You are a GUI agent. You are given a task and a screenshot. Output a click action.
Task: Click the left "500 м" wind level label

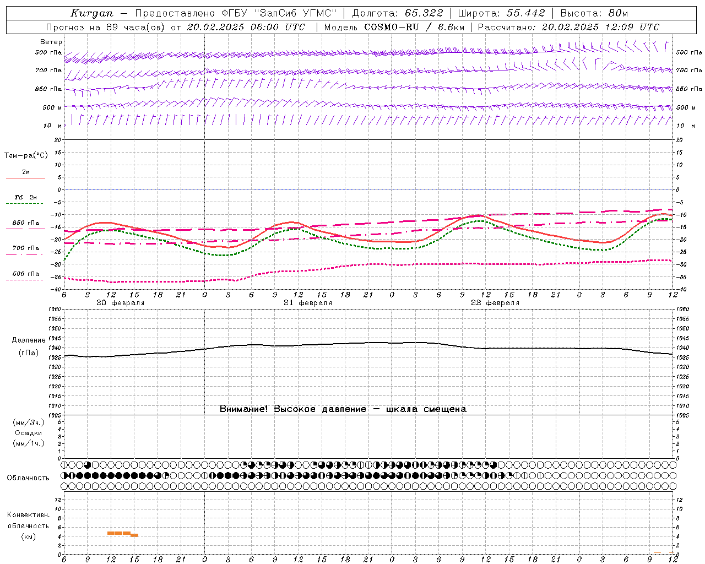click(52, 107)
